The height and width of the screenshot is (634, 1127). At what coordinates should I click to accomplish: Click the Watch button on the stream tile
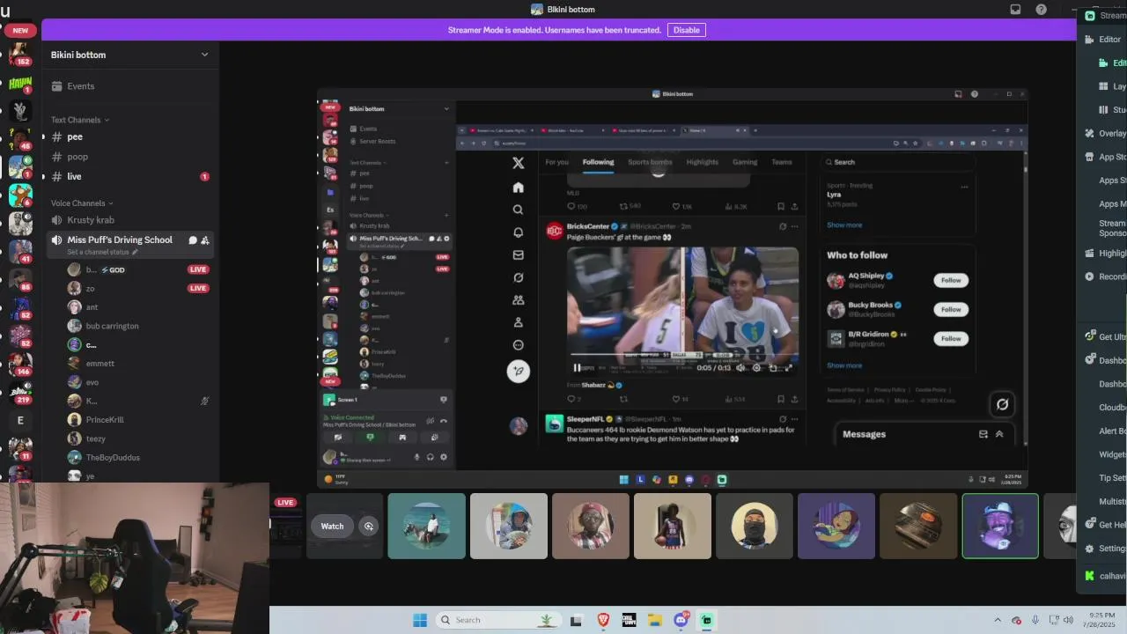332,527
